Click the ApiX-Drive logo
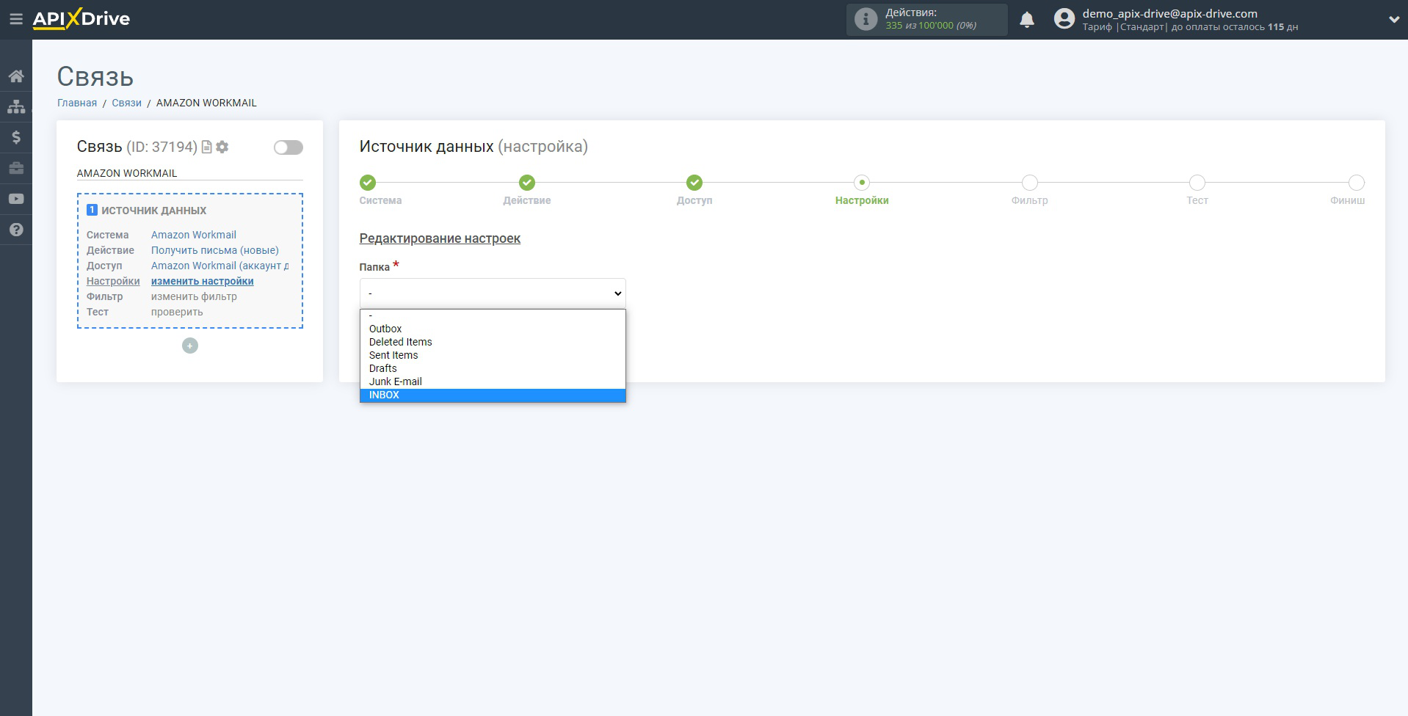The height and width of the screenshot is (716, 1408). [81, 19]
